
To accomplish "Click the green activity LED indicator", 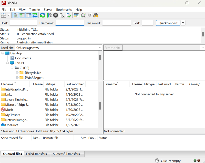I will [195, 160].
